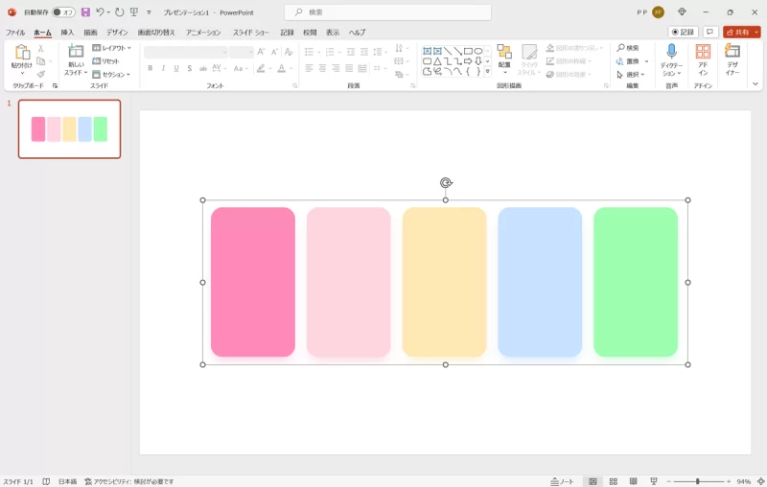Select the light green rounded rectangle
The width and height of the screenshot is (767, 487).
pos(636,282)
